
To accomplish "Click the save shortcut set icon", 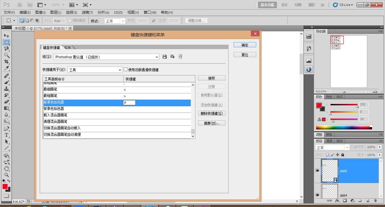I will pos(165,57).
